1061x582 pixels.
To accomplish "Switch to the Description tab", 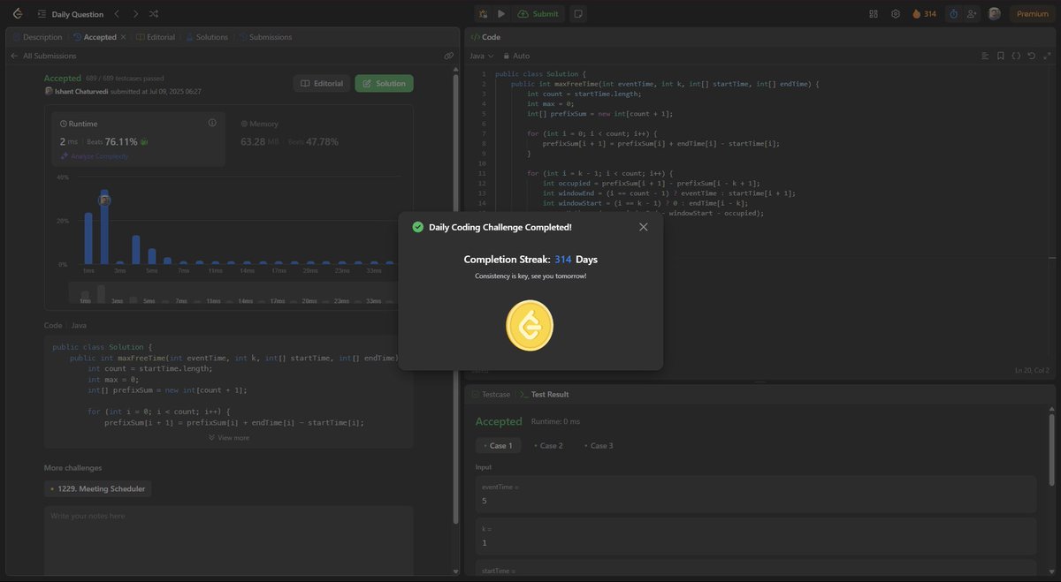I will coord(37,37).
